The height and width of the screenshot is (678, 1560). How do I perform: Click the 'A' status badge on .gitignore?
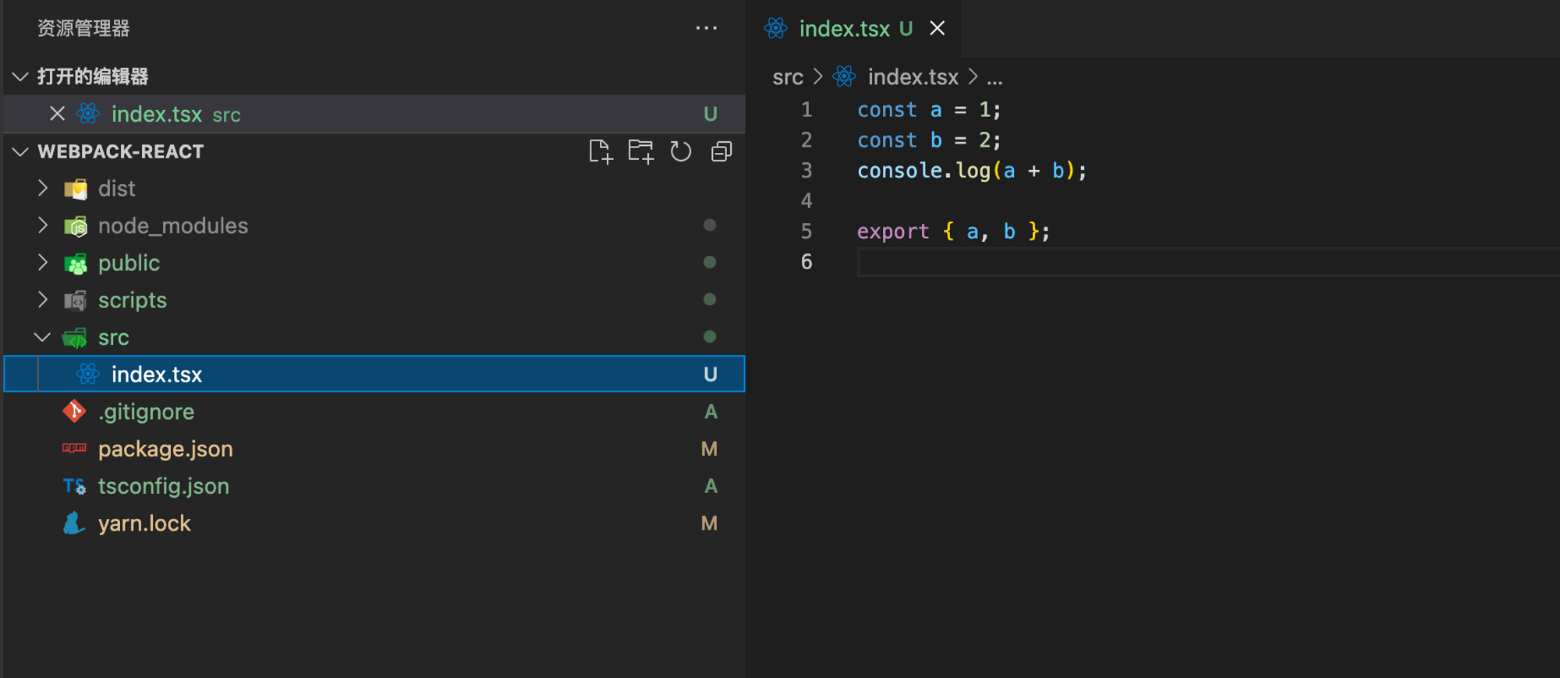pyautogui.click(x=711, y=411)
